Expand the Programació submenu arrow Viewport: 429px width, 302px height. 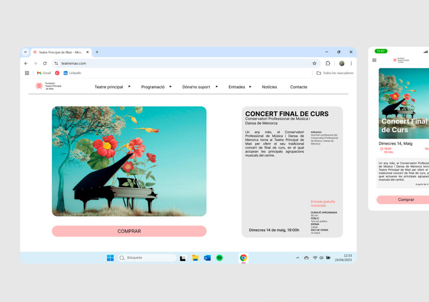coord(171,86)
